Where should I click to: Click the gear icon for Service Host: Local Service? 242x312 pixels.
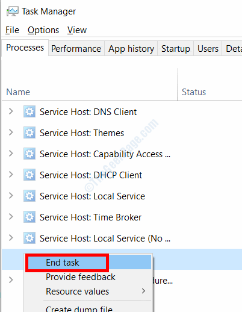(x=29, y=196)
